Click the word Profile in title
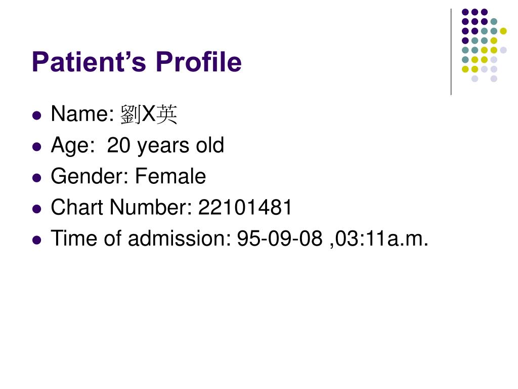 pyautogui.click(x=198, y=62)
